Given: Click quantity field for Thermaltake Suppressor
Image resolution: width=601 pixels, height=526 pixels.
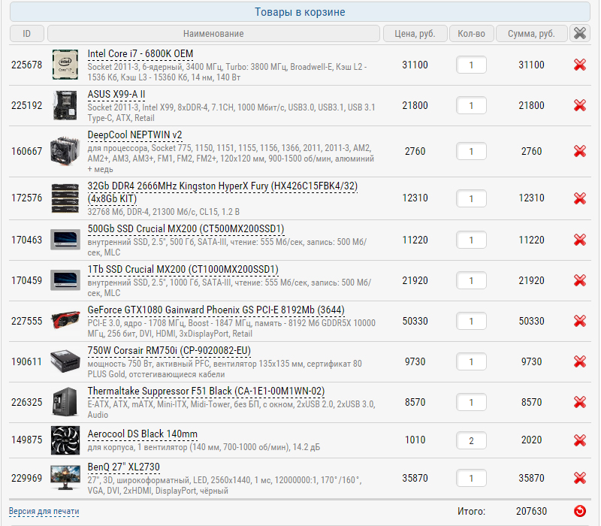Looking at the screenshot, I should tap(471, 402).
